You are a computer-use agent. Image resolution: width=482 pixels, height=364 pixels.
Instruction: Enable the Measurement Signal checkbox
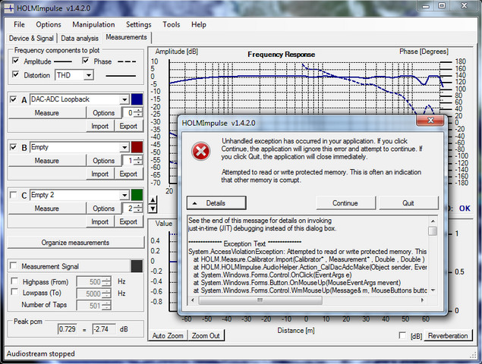(13, 265)
